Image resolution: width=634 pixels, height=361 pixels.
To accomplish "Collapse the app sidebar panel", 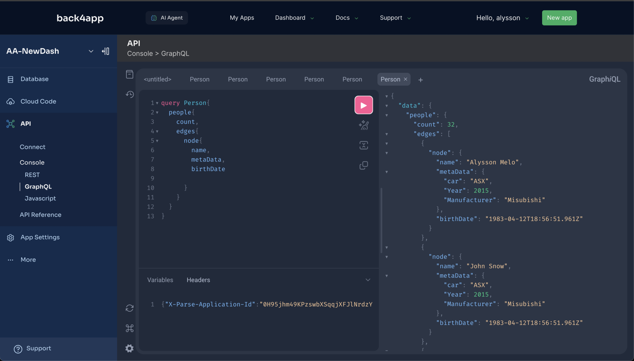I will pos(105,51).
